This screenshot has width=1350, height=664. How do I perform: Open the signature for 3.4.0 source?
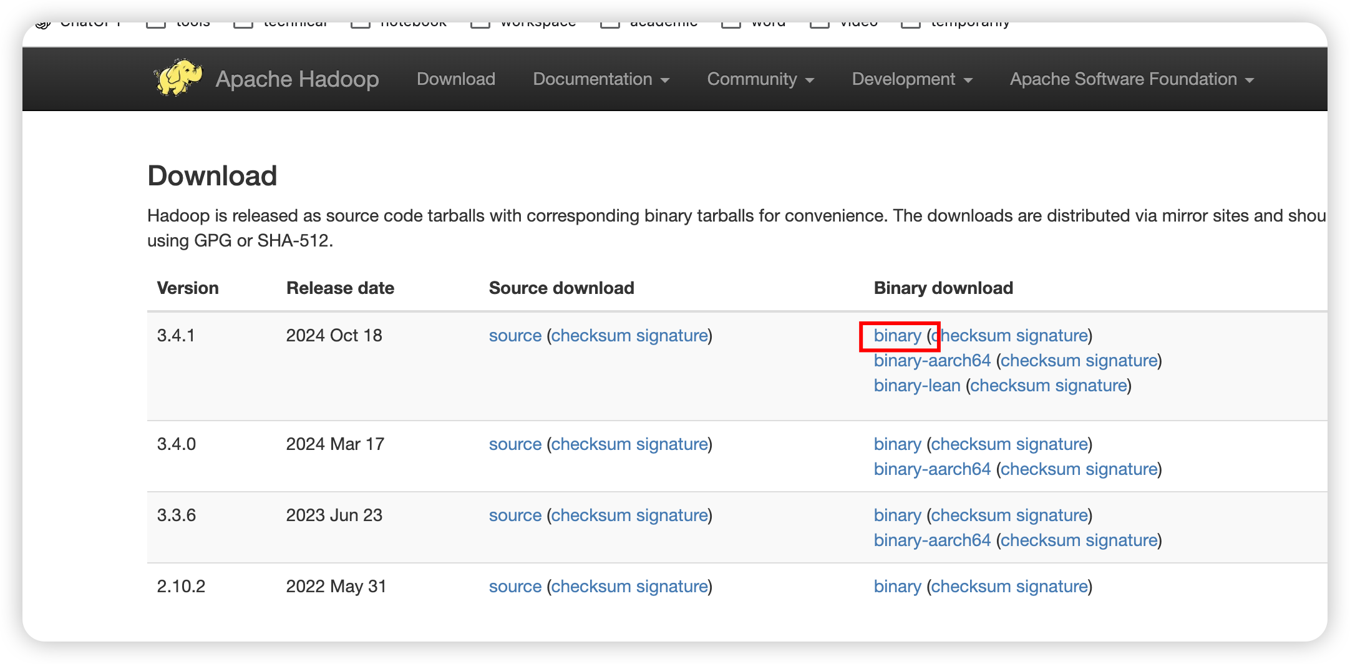(x=672, y=444)
